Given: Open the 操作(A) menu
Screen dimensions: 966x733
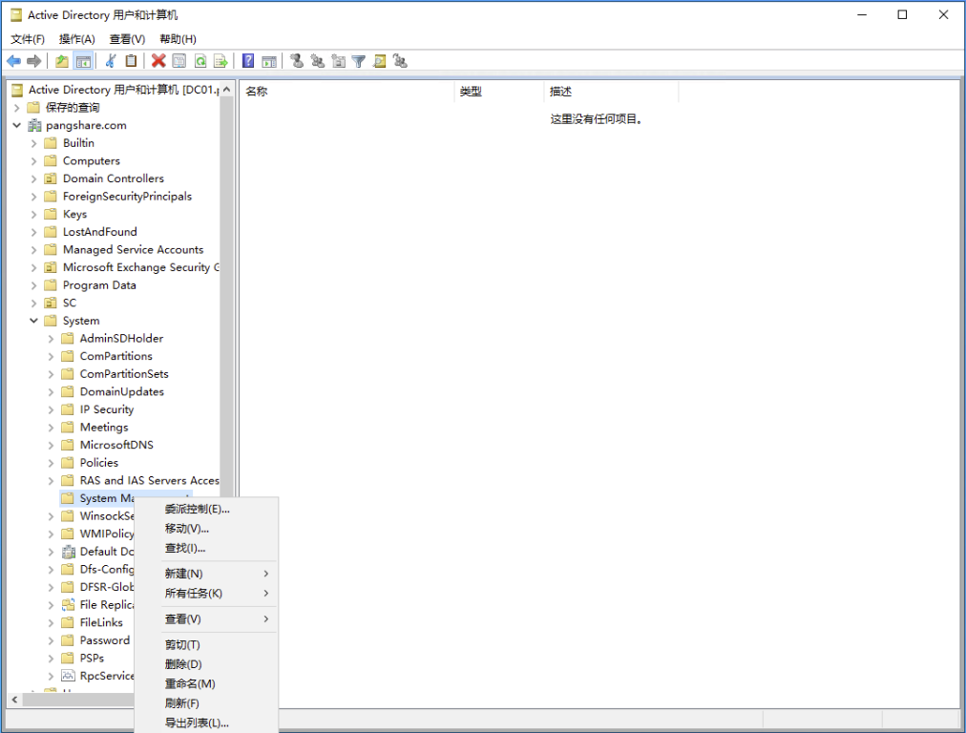Looking at the screenshot, I should pos(77,39).
